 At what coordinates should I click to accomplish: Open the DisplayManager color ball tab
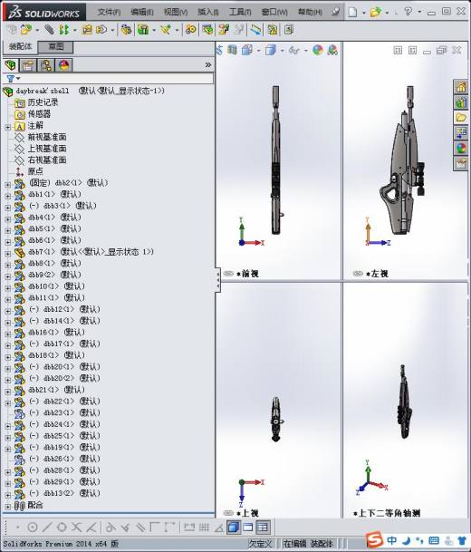coord(64,65)
